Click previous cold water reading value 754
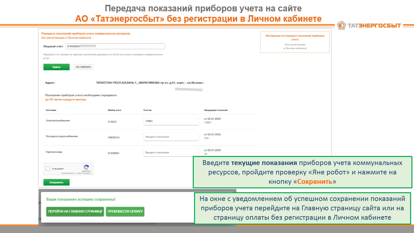Screen dimensions: 414x233 click(x=206, y=138)
